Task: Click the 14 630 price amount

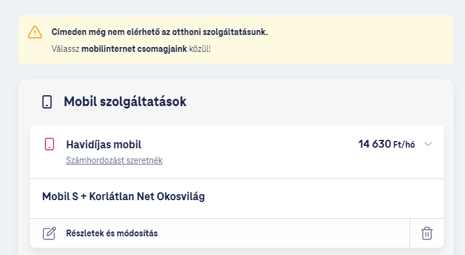Action: tap(374, 144)
